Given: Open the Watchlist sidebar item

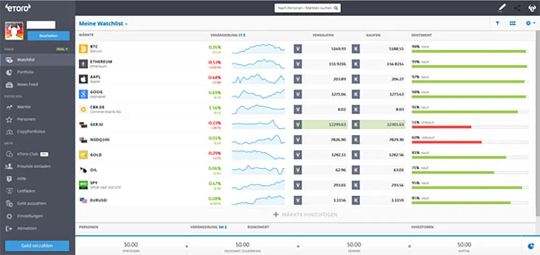Looking at the screenshot, I should coord(37,60).
